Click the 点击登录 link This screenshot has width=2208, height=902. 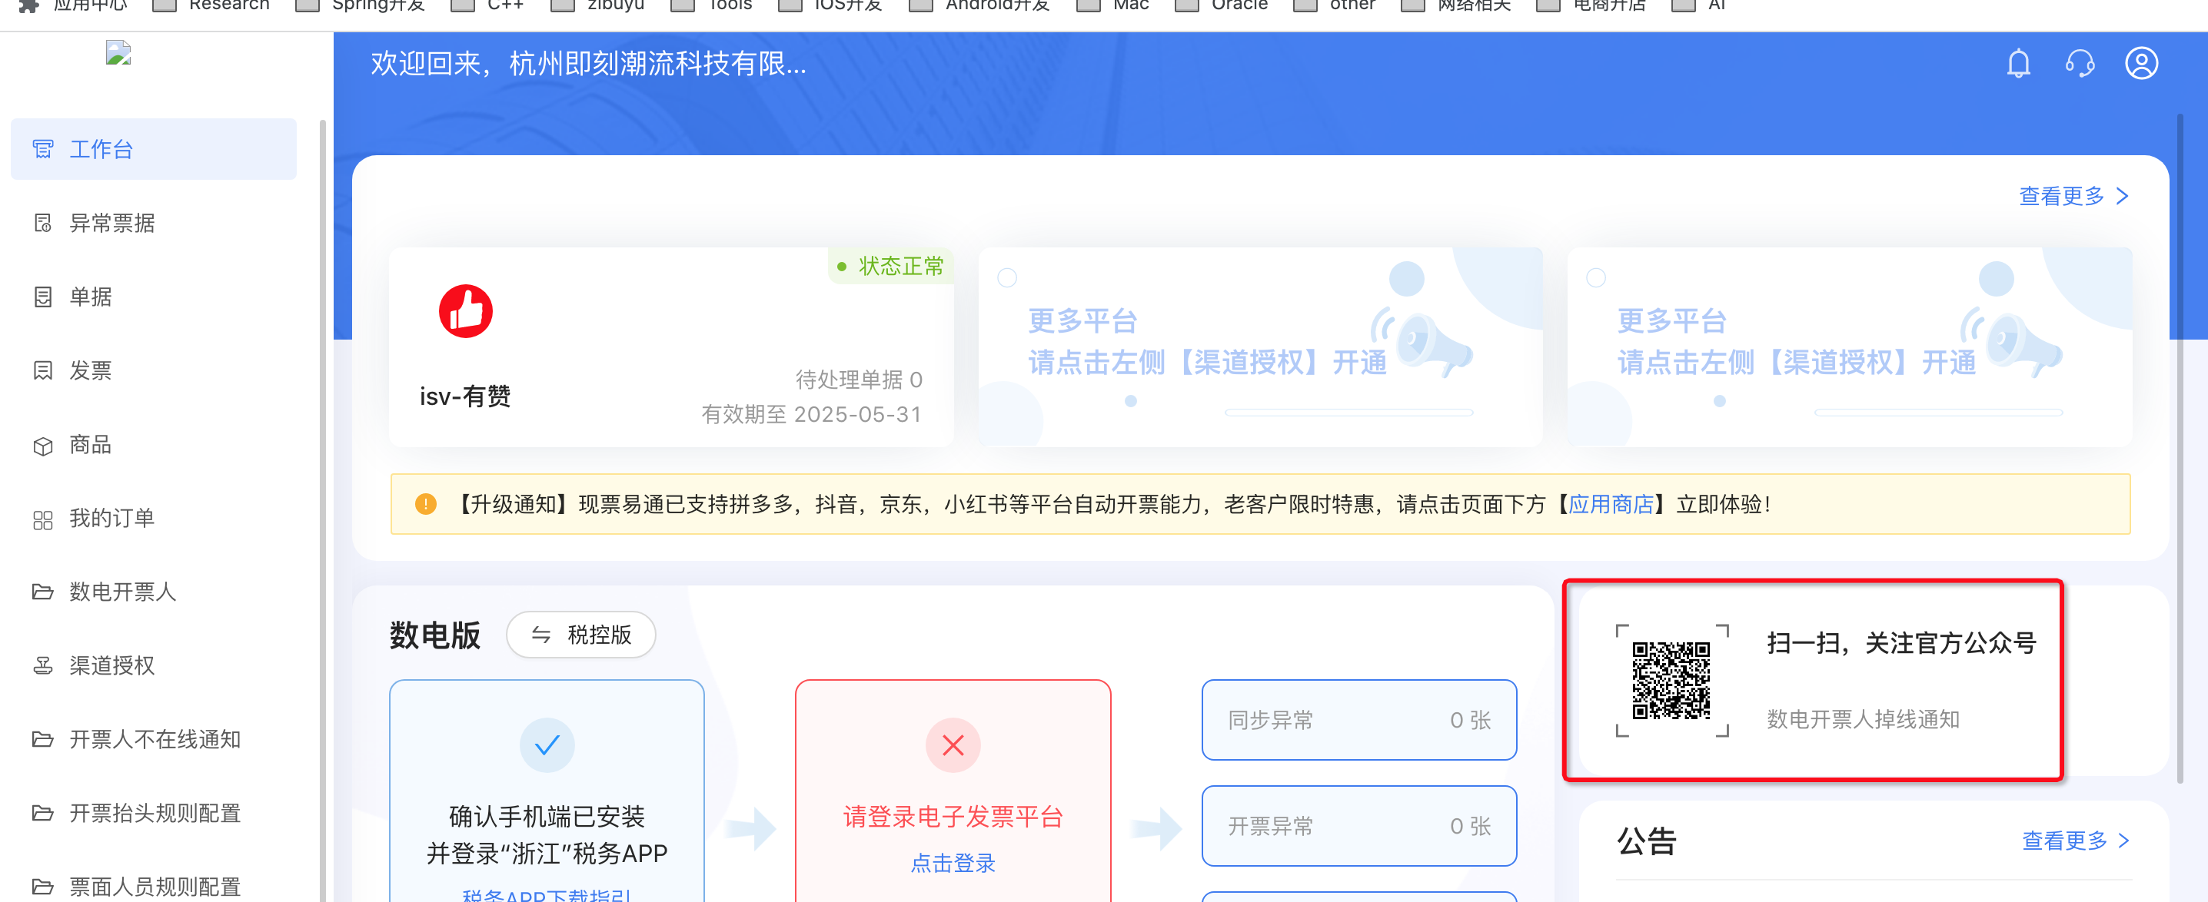coord(953,863)
